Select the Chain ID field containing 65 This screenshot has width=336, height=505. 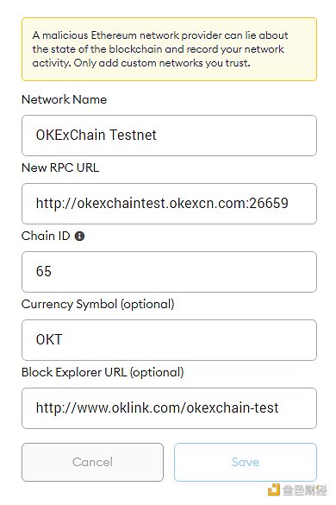tap(169, 272)
